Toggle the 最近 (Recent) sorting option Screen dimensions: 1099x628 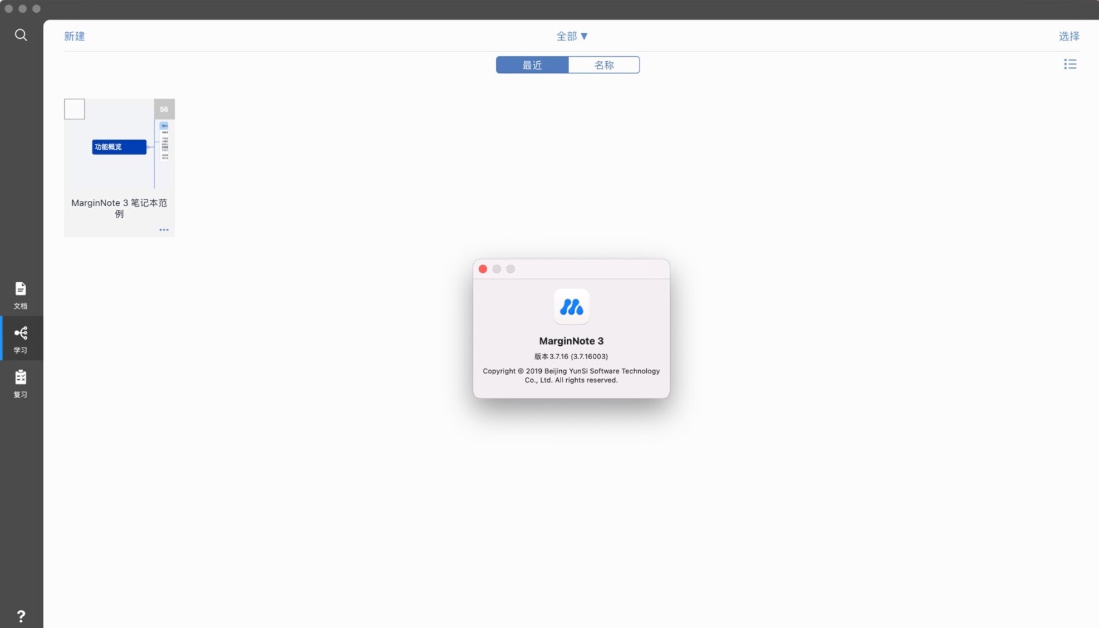(532, 65)
